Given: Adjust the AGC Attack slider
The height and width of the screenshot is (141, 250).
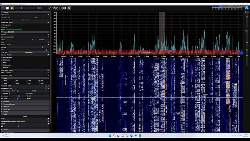Looking at the screenshot, I should click(x=29, y=96).
